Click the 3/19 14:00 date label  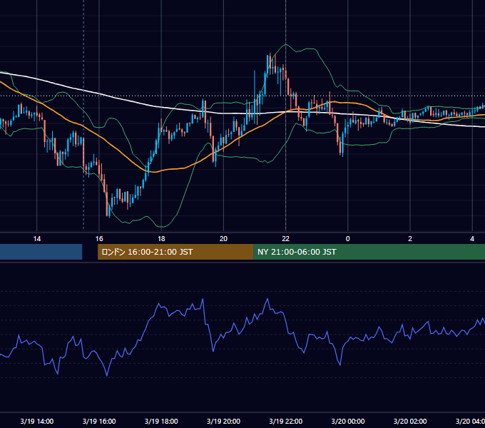pos(37,421)
